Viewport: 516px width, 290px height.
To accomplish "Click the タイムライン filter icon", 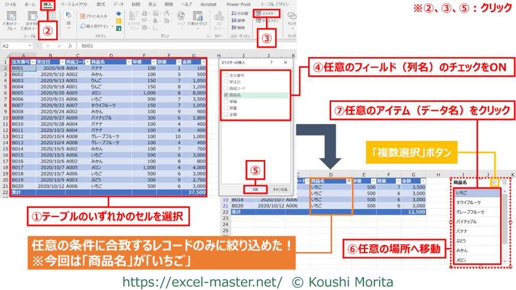I will [259, 21].
